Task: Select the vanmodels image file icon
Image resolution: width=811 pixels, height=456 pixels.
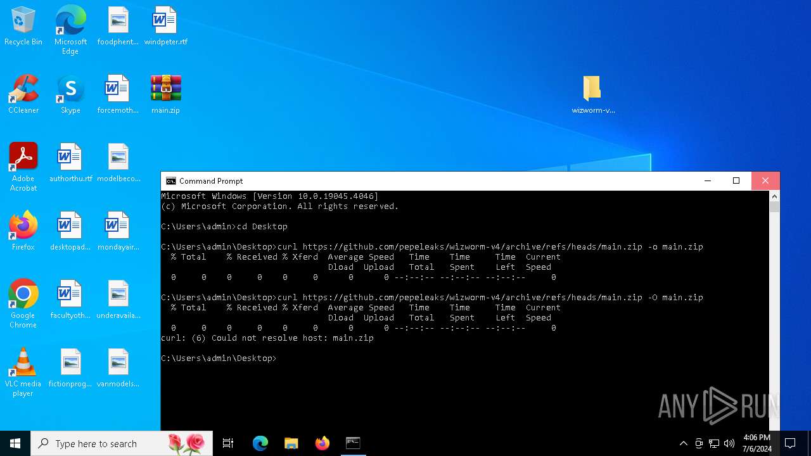Action: pos(118,368)
